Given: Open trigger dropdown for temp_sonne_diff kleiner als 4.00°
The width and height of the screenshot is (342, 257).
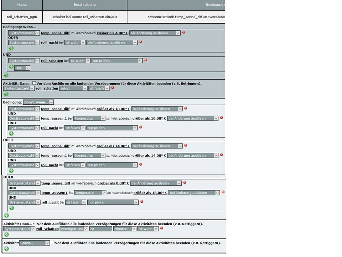Looking at the screenshot, I should [155, 33].
